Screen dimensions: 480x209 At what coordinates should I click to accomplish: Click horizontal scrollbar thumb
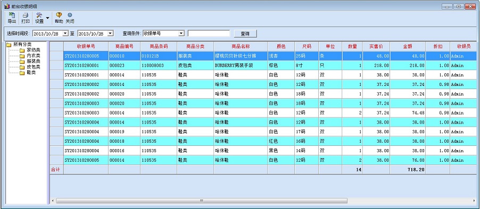(x=202, y=201)
